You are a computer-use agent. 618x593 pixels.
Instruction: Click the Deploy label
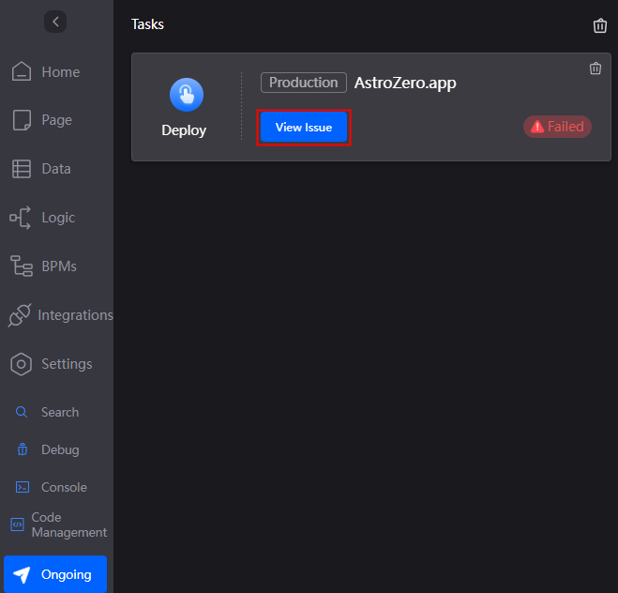(x=184, y=130)
